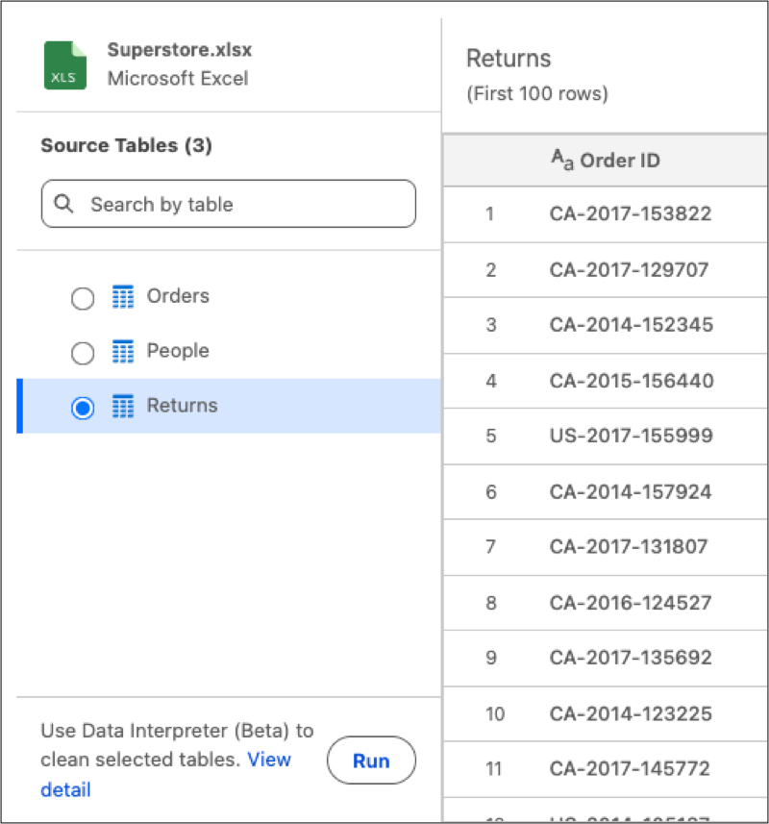Select the Orders radio button
769x824 pixels.
pos(83,298)
